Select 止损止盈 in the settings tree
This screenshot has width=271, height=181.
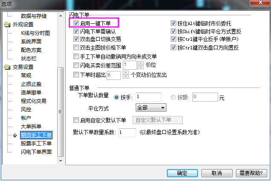(31, 84)
